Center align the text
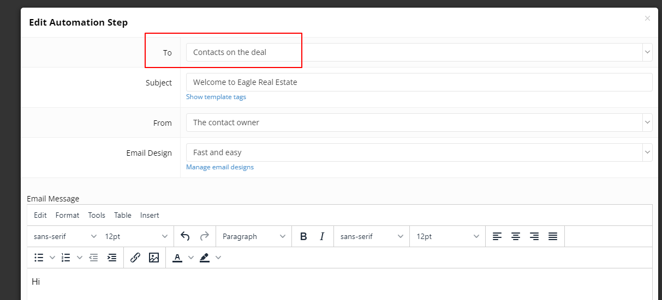This screenshot has width=662, height=300. pos(516,236)
